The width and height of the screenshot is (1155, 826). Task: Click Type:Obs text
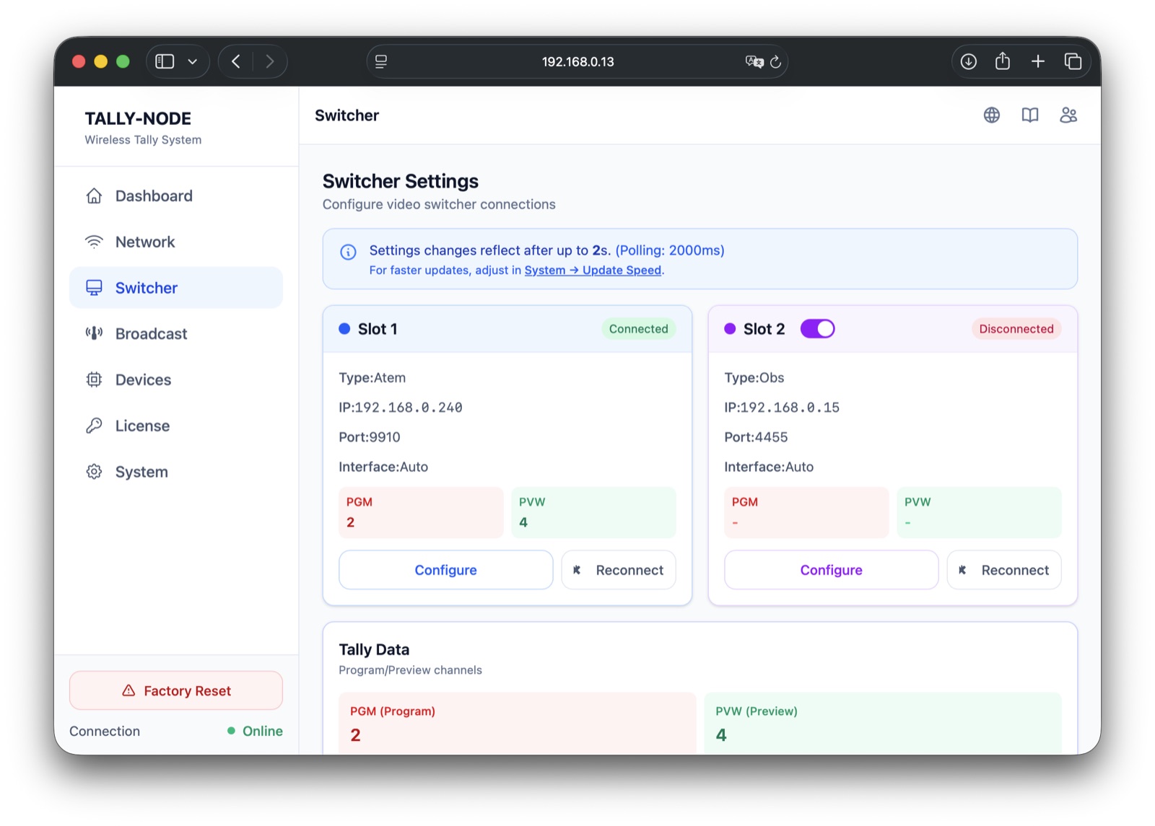tap(754, 378)
